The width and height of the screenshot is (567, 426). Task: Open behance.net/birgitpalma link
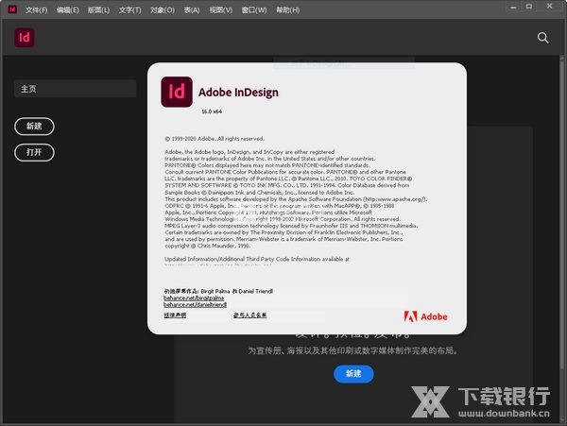tap(194, 298)
